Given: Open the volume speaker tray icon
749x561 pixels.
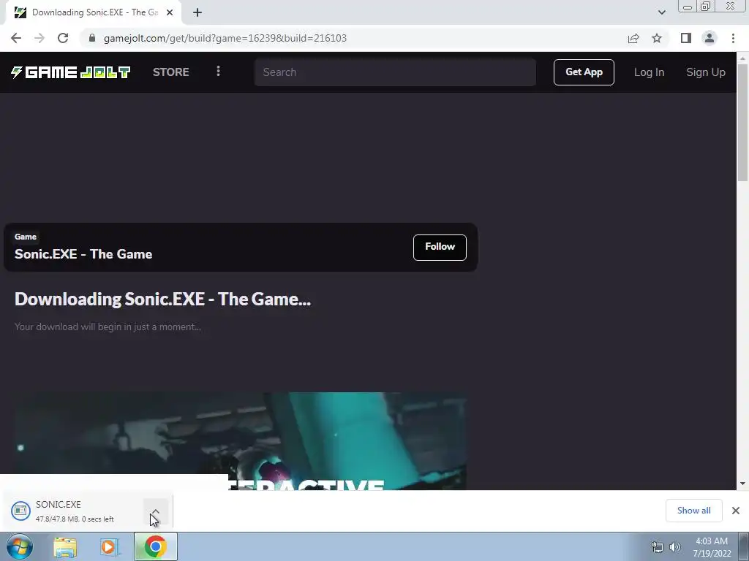Looking at the screenshot, I should [674, 547].
